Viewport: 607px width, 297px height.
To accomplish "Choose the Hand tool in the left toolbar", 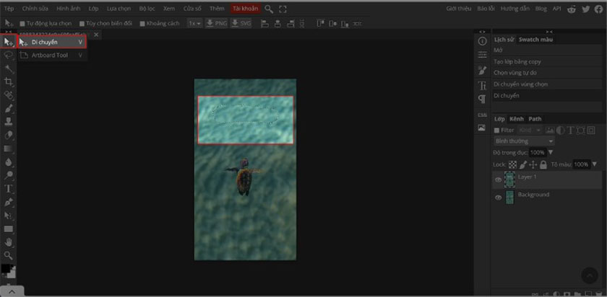I will 9,241.
